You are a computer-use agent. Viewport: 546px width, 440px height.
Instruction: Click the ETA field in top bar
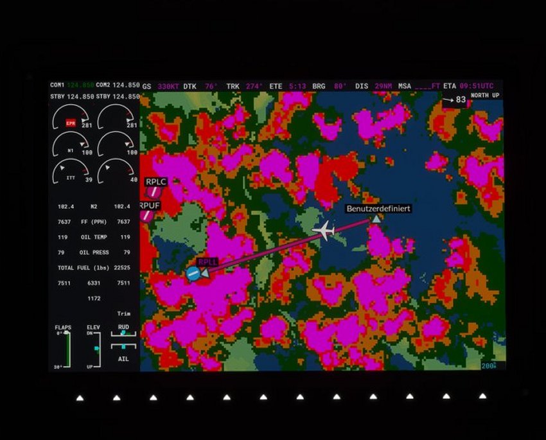(469, 85)
